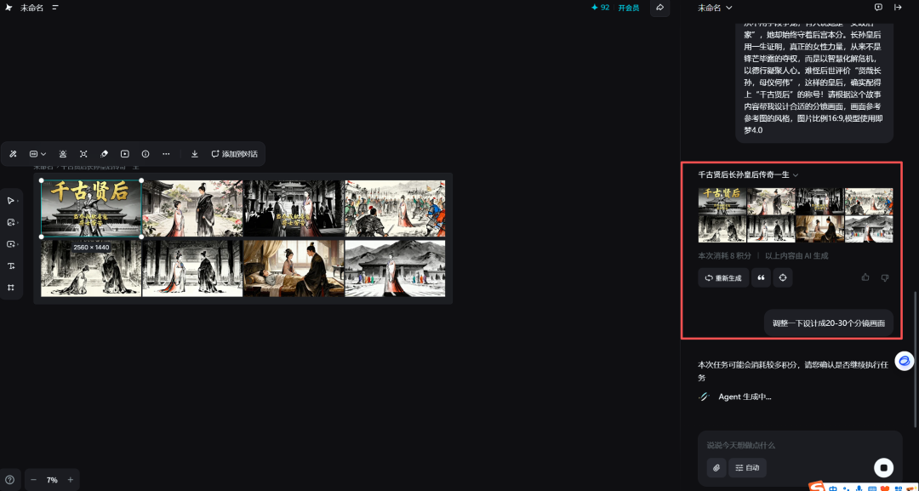Open the image info icon in toolbar
919x491 pixels.
click(x=146, y=153)
